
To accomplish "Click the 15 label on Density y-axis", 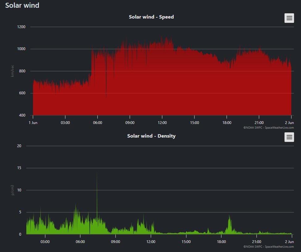I will click(19, 168).
